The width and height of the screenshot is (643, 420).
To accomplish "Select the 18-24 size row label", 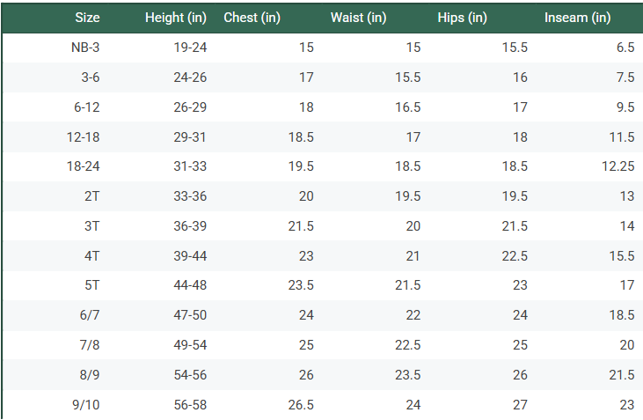I will [83, 166].
